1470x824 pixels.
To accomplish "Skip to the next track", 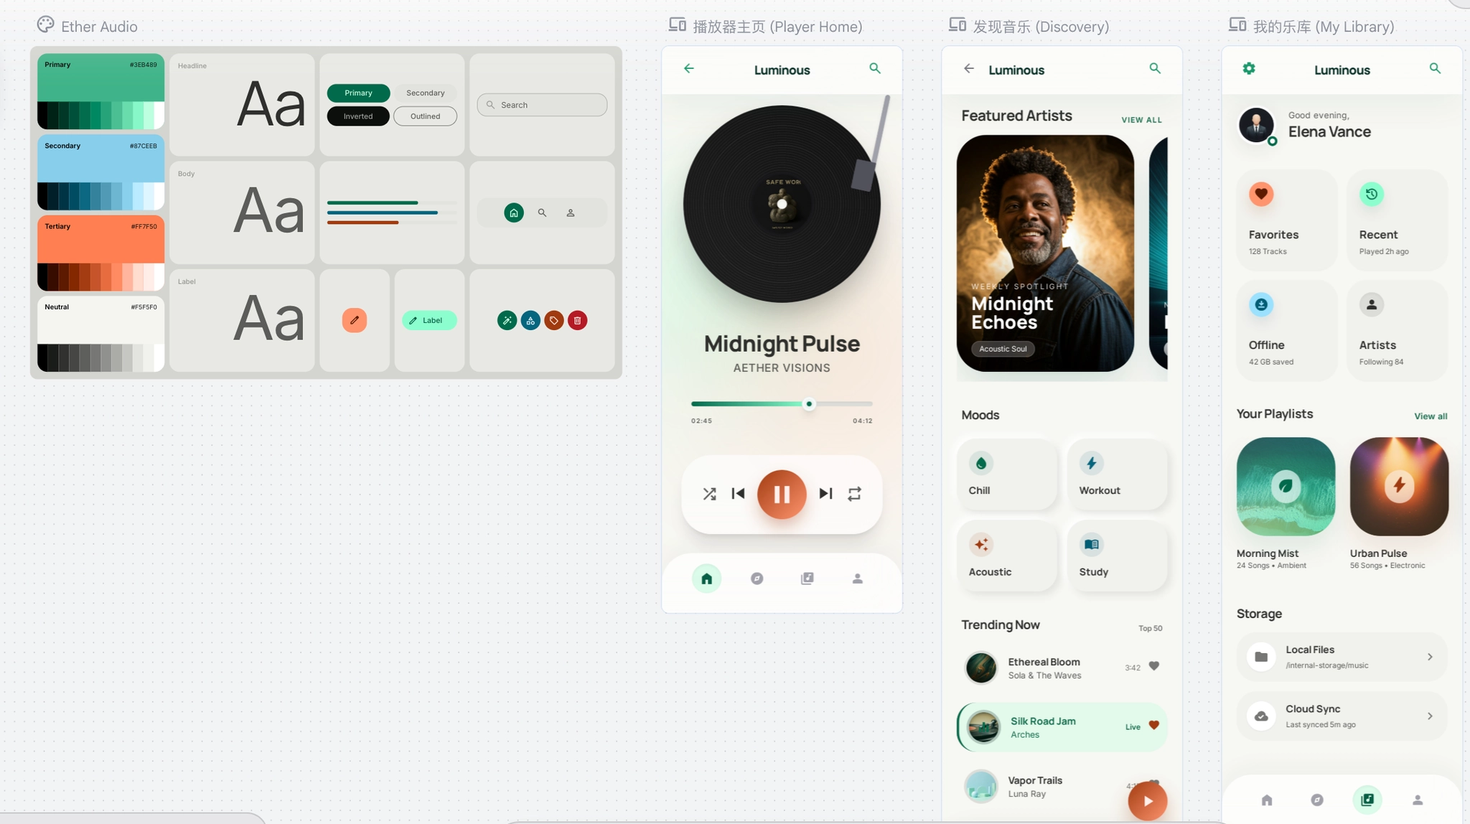I will point(825,494).
